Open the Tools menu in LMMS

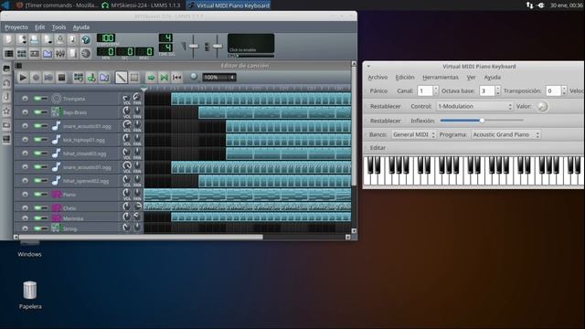(x=58, y=27)
